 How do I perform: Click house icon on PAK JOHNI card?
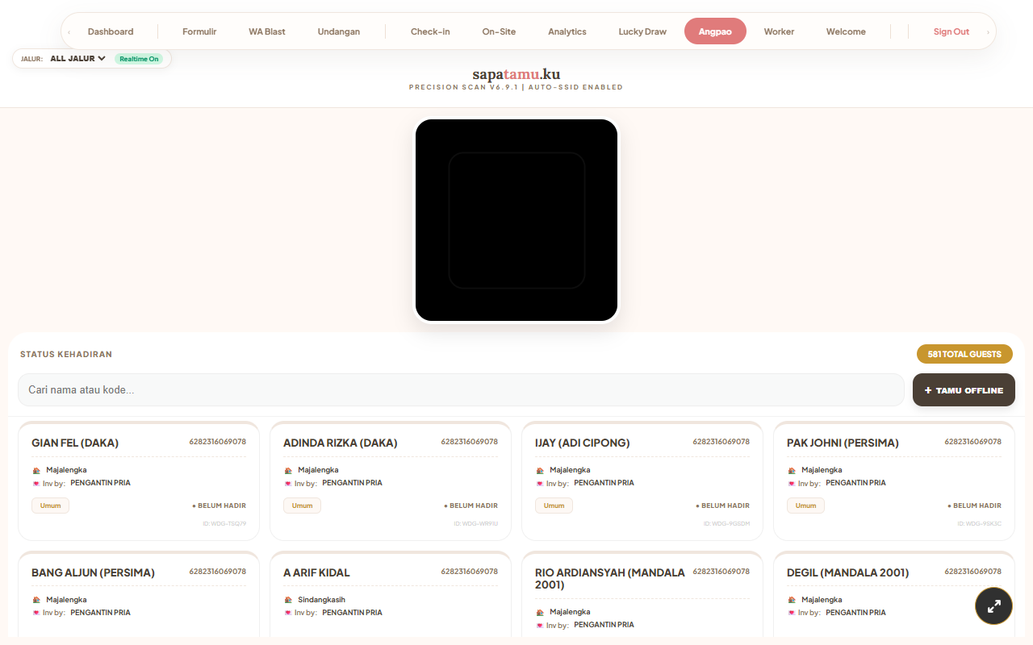(x=792, y=470)
